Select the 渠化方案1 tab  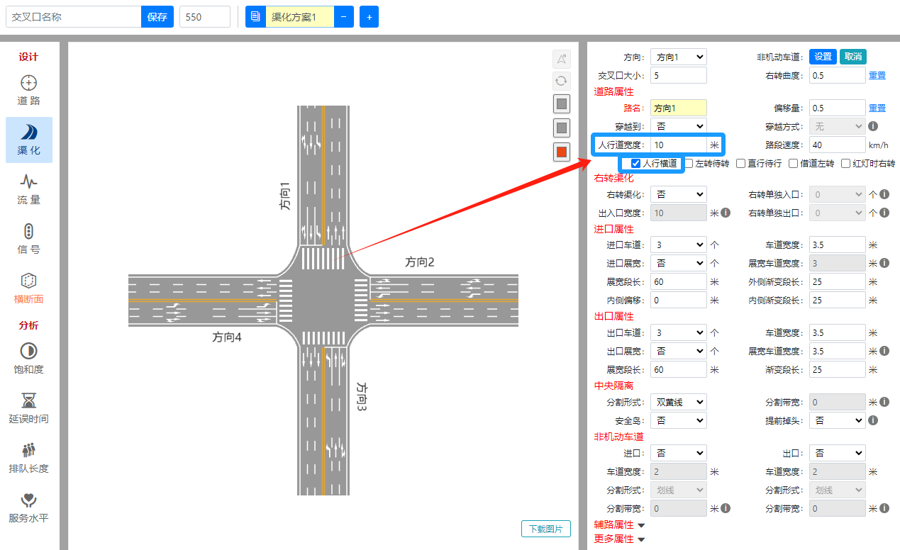point(298,17)
